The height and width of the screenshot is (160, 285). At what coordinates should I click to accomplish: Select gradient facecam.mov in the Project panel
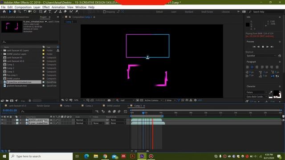17,86
